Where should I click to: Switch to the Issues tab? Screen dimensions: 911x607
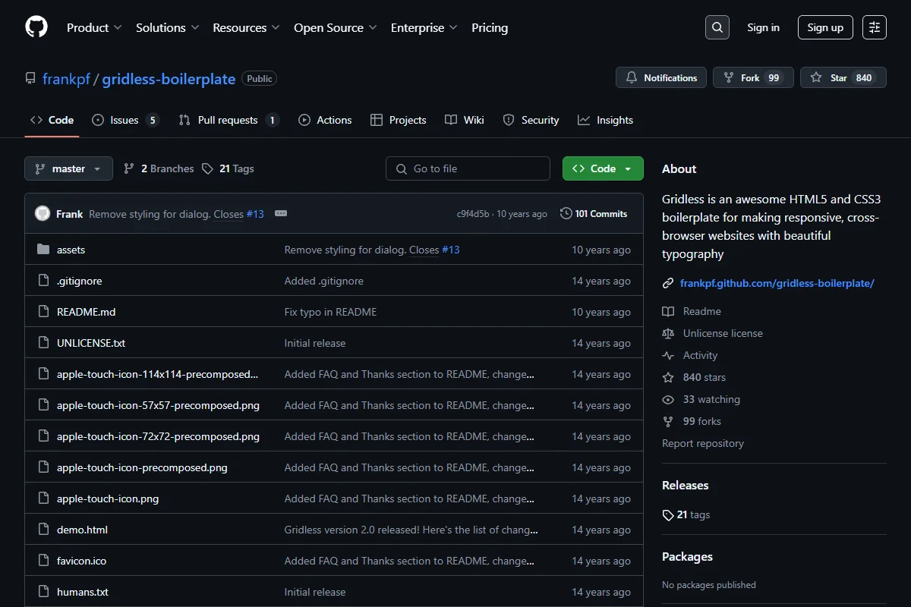click(x=125, y=120)
